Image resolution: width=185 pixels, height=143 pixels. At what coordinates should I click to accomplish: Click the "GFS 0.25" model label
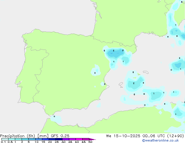point(60,136)
